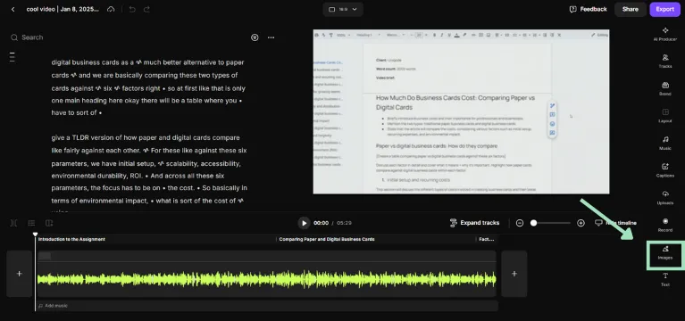
Task: Open the Uploads panel
Action: point(664,198)
